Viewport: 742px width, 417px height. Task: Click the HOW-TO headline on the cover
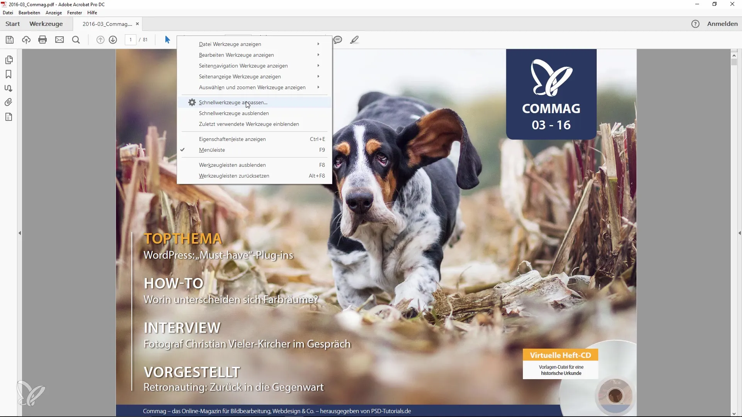pyautogui.click(x=174, y=283)
